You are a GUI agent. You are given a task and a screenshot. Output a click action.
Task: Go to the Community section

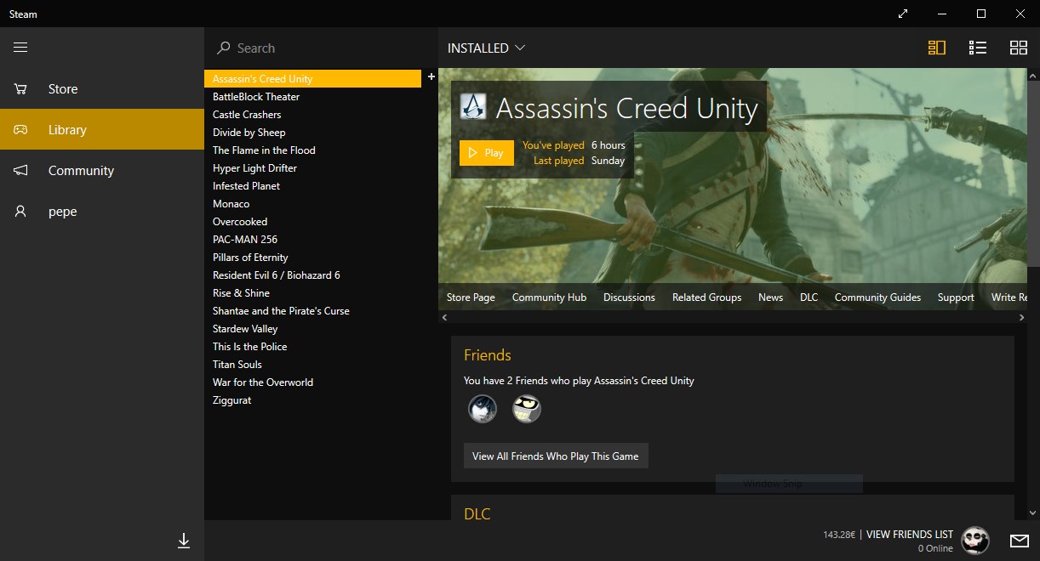point(102,171)
